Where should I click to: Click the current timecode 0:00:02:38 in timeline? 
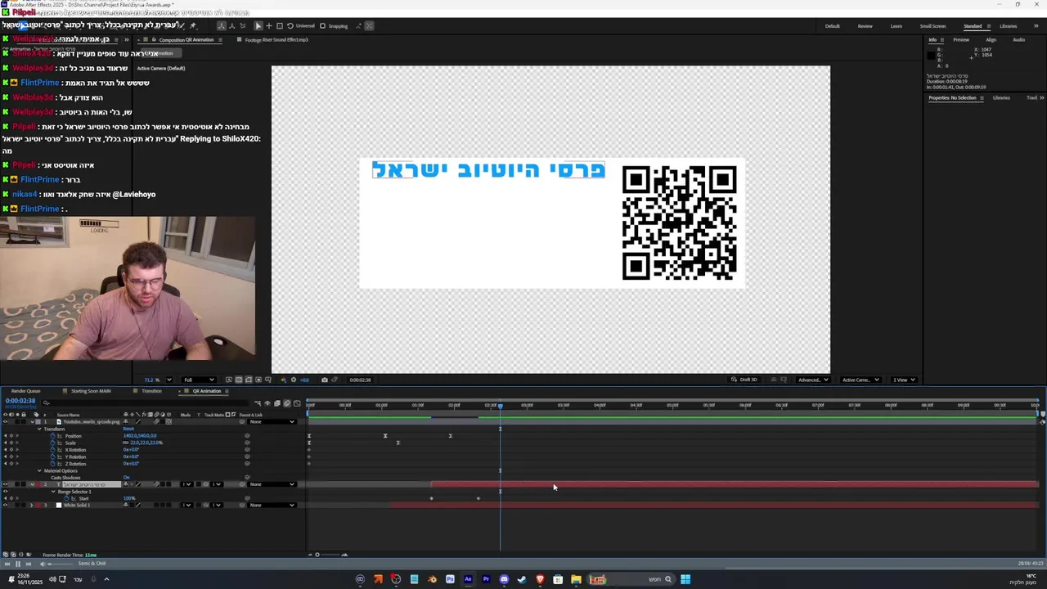pyautogui.click(x=20, y=401)
